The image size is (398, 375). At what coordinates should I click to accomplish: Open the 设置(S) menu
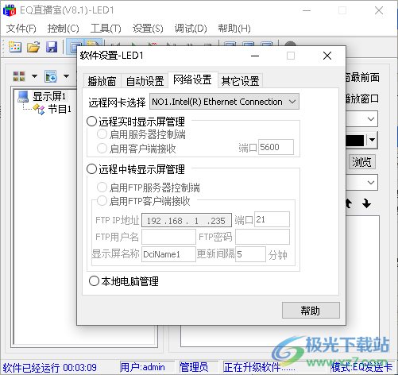148,28
